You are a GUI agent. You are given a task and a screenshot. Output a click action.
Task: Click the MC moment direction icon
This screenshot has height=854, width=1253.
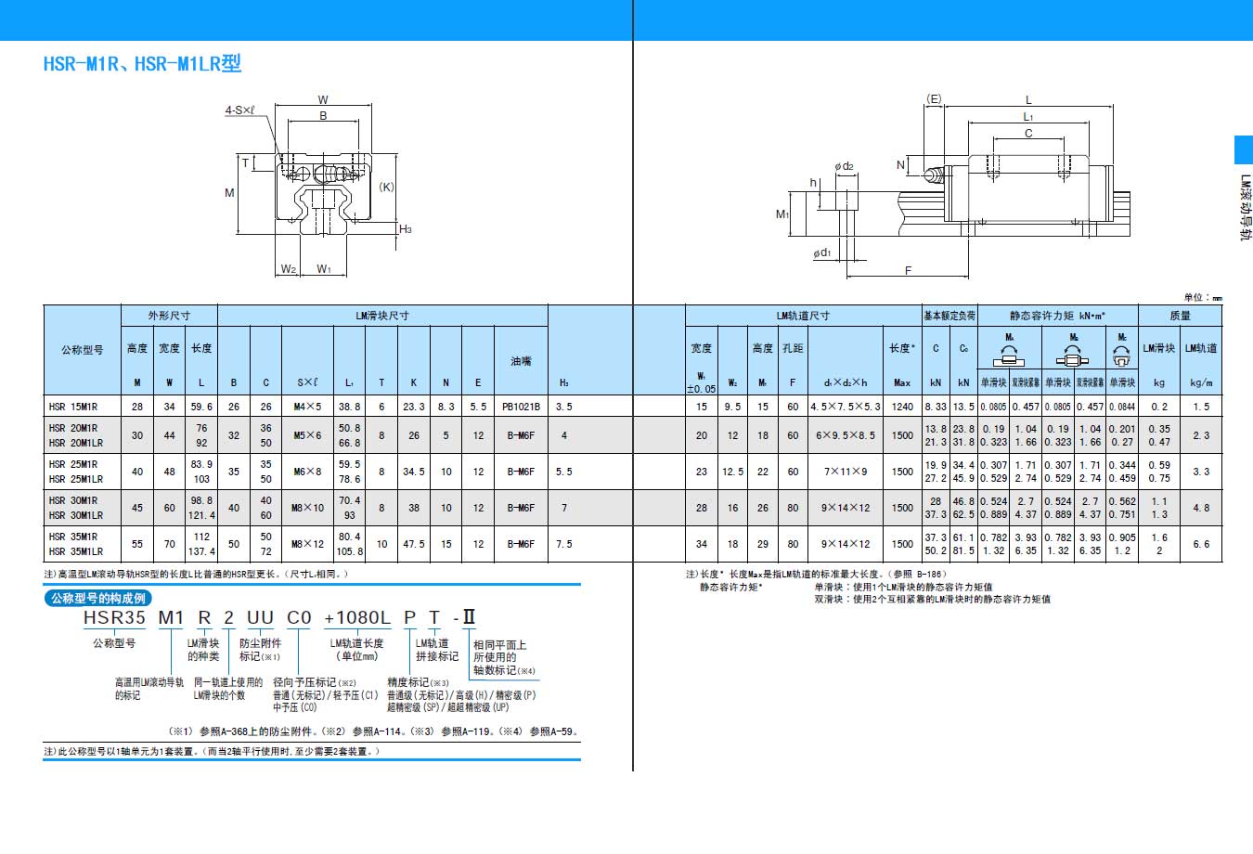[x=1121, y=357]
